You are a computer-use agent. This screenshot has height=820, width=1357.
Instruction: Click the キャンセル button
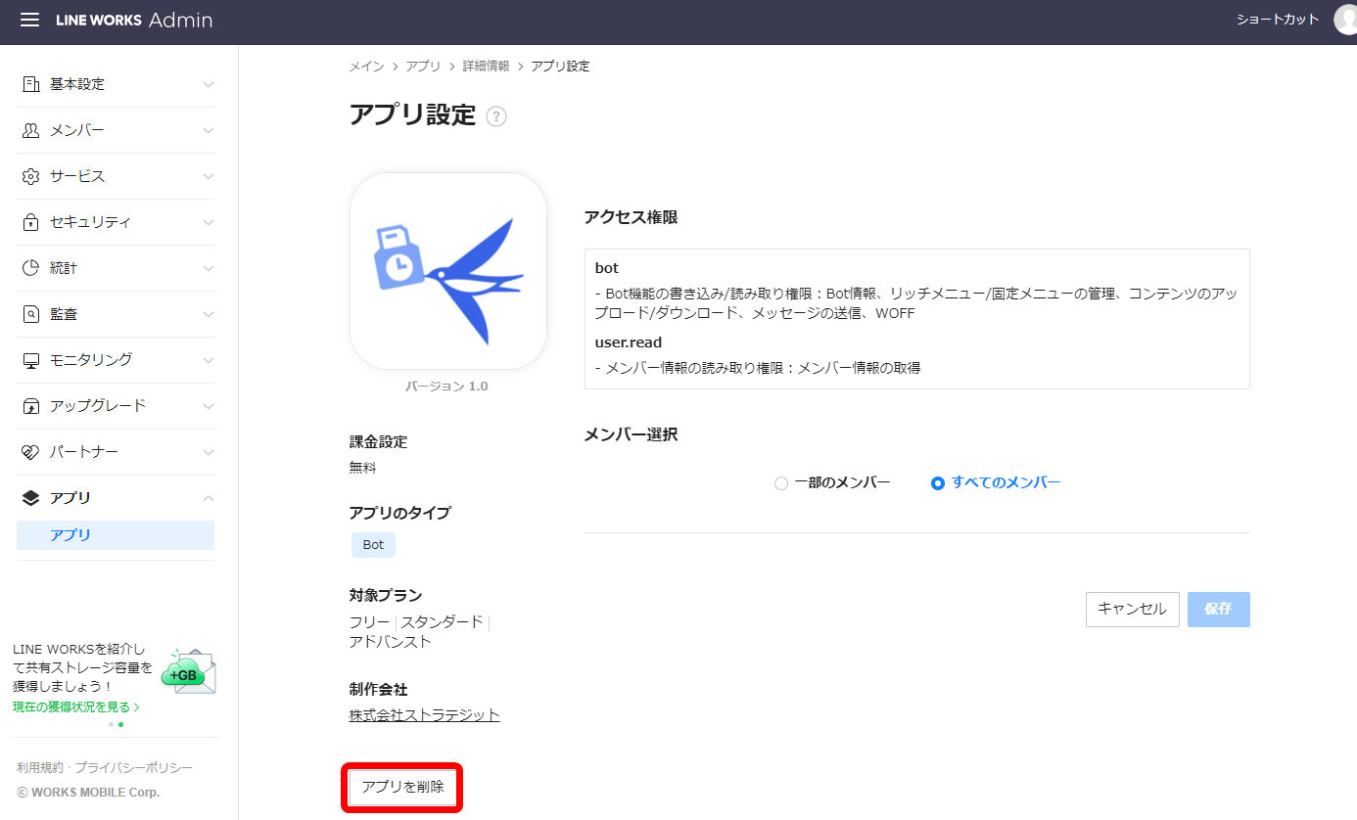tap(1132, 609)
